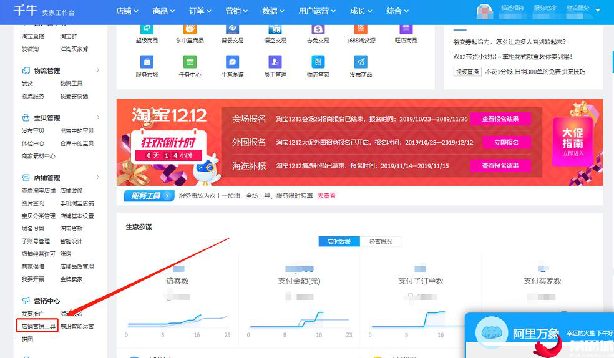The height and width of the screenshot is (358, 614).
Task: Click the 宝贝管理 bag icon in sidebar
Action: click(26, 118)
